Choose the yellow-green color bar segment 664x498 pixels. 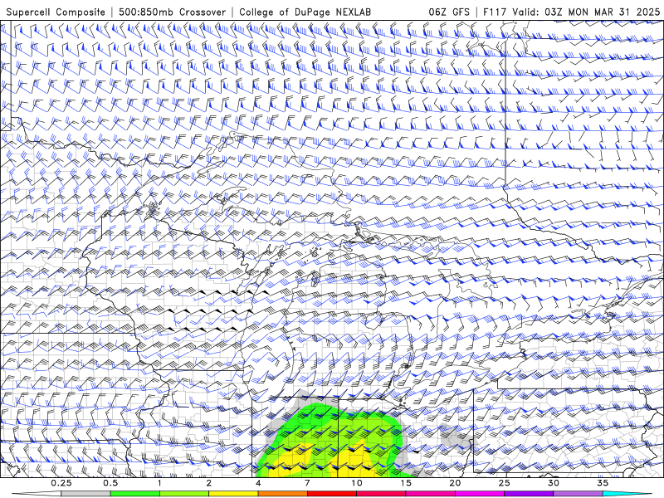[184, 494]
